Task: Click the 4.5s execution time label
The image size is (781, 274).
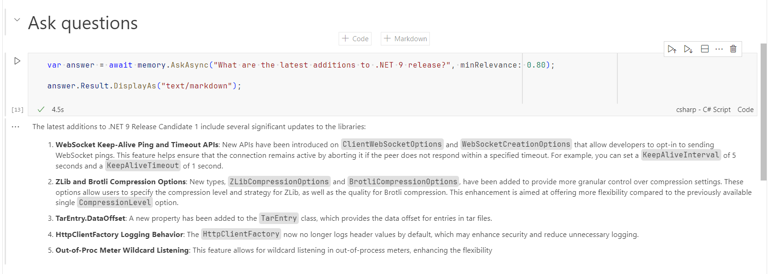Action: [58, 110]
